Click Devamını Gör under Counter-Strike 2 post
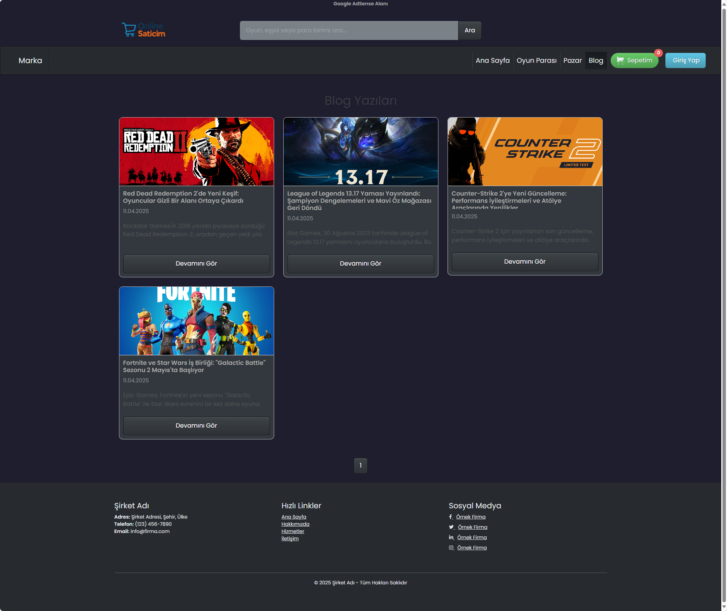Screen dimensions: 727x611 [525, 262]
